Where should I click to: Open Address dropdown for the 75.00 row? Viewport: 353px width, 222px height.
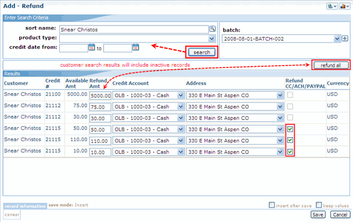280,106
